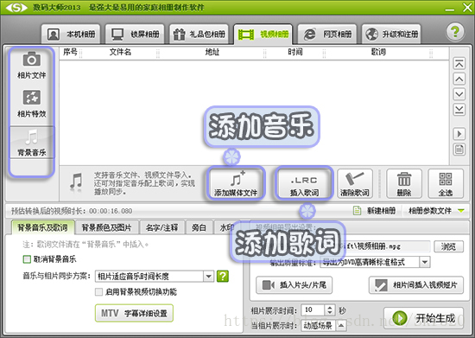Switch to the 网页相册 tab
This screenshot has width=475, height=338.
tap(326, 34)
